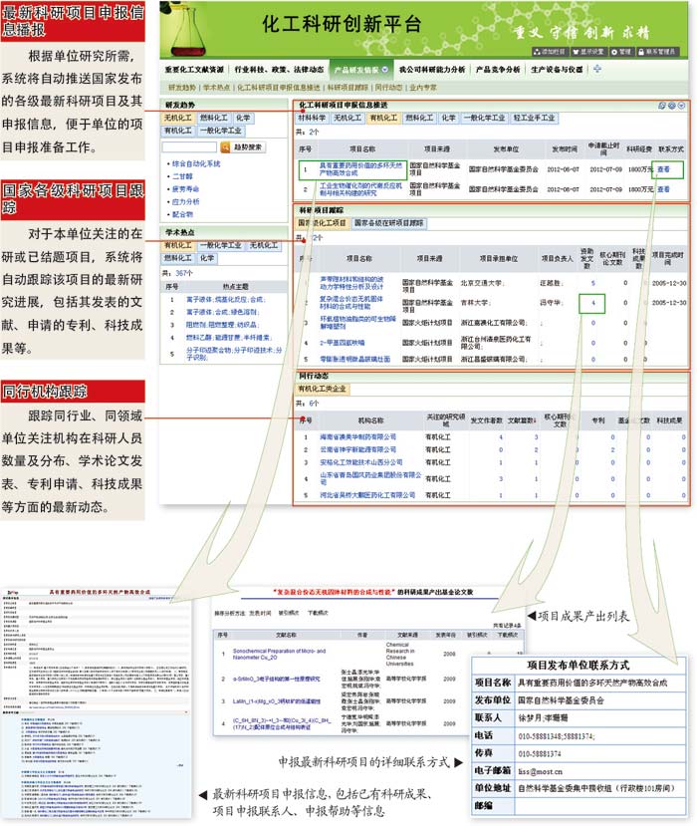Open 海南省澳美华制药有限公司 organization link

pos(358,437)
